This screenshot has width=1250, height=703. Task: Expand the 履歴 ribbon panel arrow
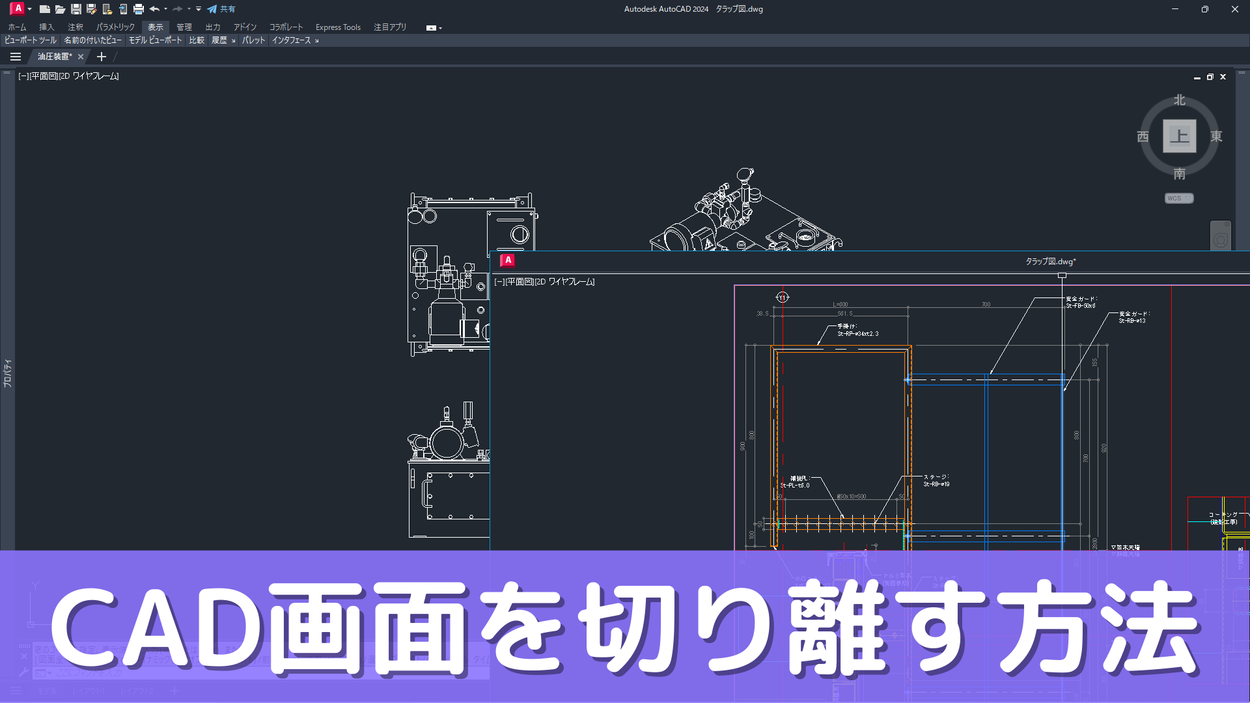pos(232,40)
